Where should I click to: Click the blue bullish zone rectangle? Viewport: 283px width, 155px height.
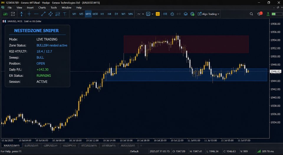(x=186, y=75)
